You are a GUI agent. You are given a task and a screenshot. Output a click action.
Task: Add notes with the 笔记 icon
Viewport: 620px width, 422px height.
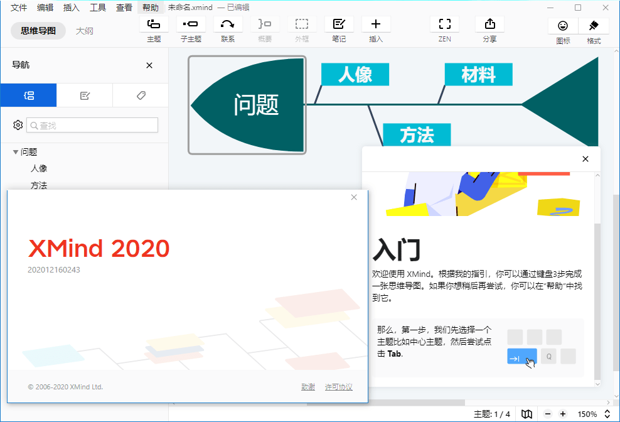(x=339, y=24)
